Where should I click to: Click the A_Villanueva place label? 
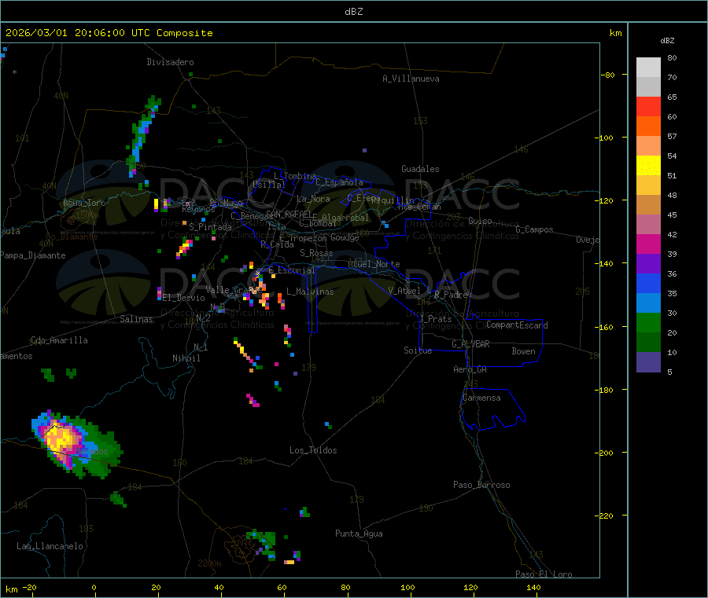[x=411, y=79]
